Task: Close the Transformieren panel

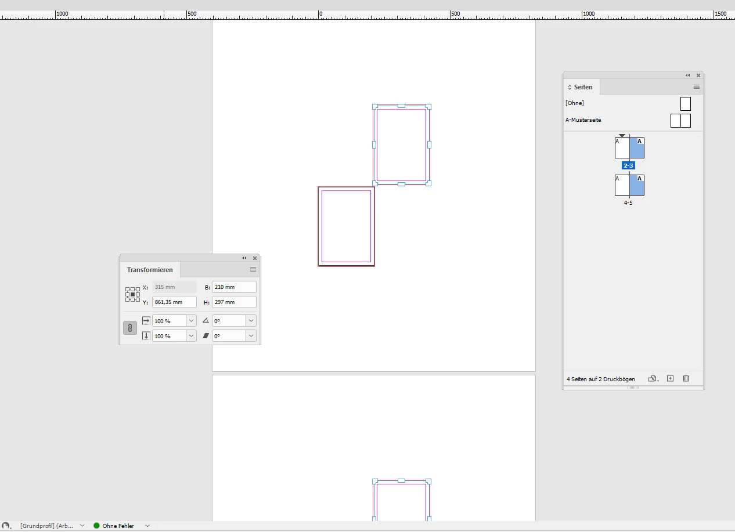Action: 254,258
